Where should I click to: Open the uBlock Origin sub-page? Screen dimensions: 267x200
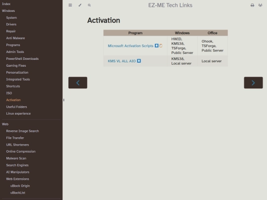[20, 186]
